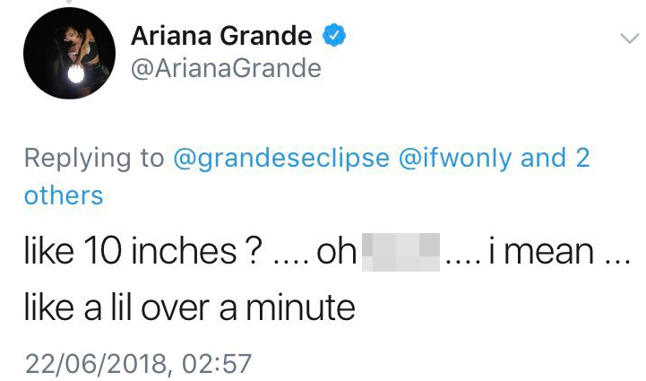Open the @grandeseclipse mention link
The image size is (646, 381).
point(280,158)
